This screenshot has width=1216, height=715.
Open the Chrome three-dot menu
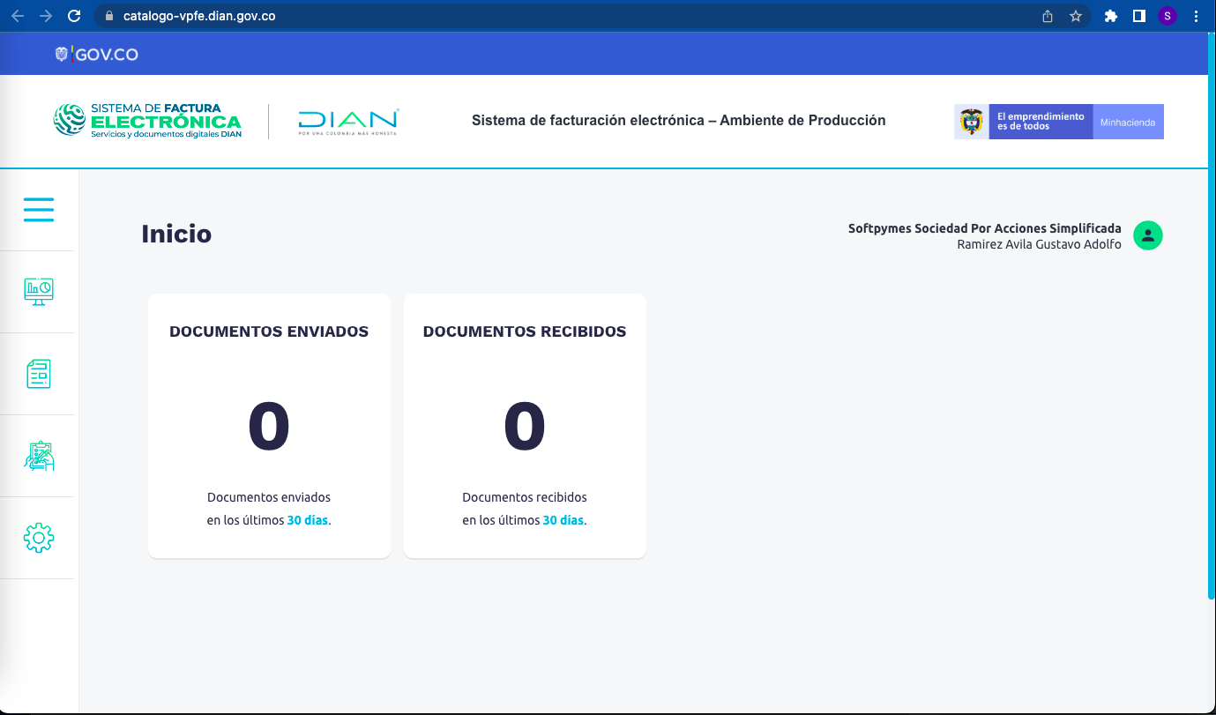tap(1196, 16)
